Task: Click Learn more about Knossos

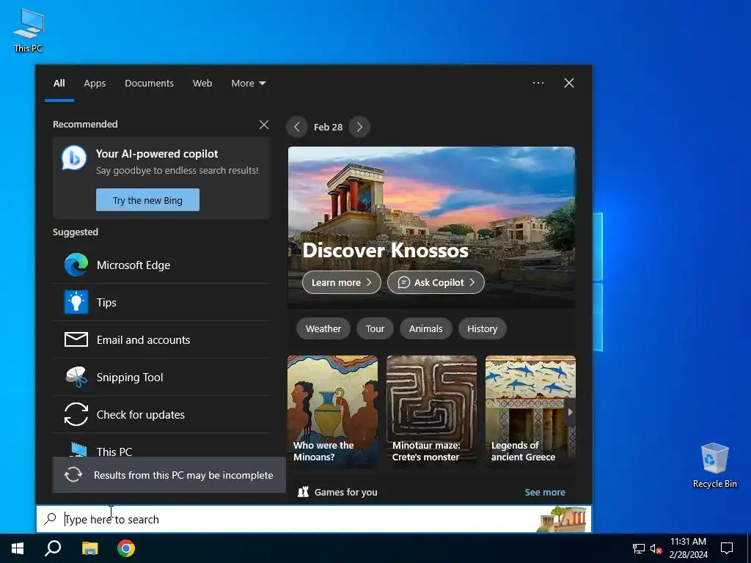Action: tap(342, 282)
